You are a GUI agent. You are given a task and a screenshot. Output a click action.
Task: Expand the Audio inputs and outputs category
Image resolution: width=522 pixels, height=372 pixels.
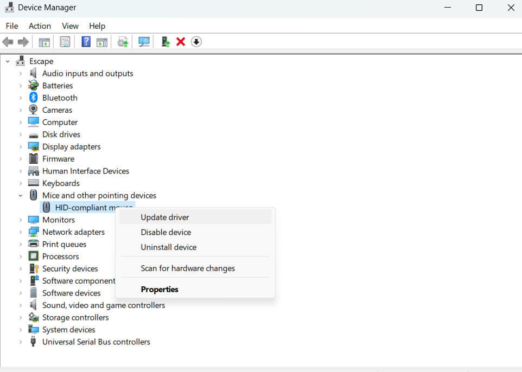(21, 73)
